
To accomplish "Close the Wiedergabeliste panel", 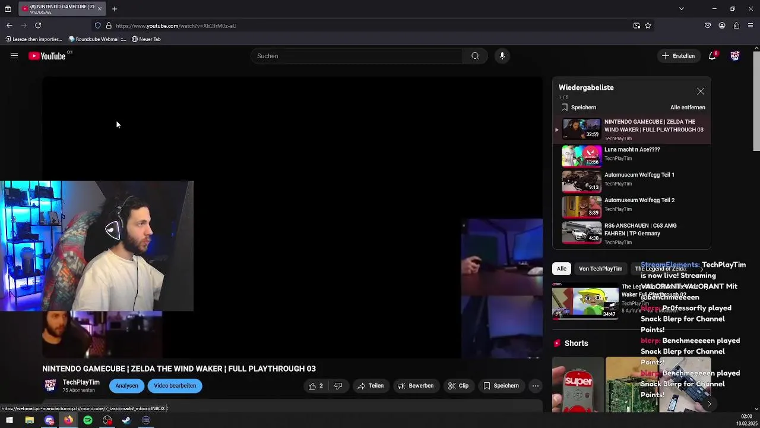I will [x=701, y=92].
